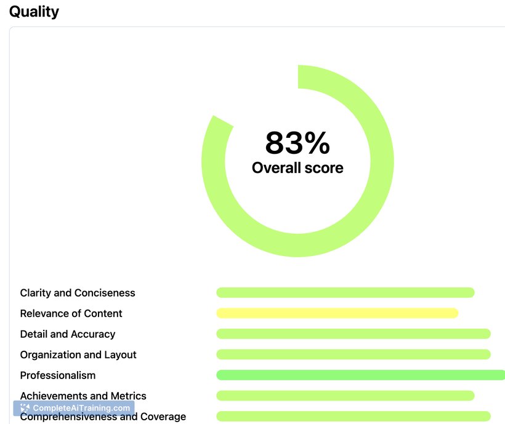Select the Clarity and Conciseness label
Image resolution: width=505 pixels, height=424 pixels.
[78, 293]
